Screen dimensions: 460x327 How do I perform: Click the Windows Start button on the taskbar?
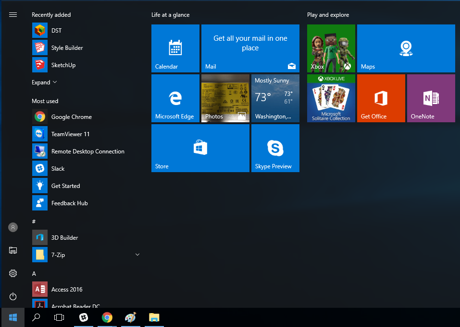[13, 317]
